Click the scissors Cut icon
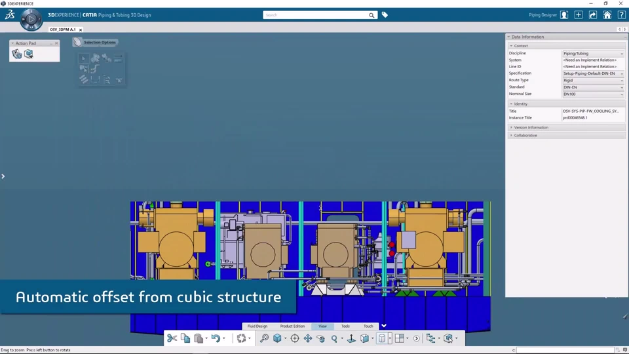Viewport: 629px width, 354px height. (172, 338)
